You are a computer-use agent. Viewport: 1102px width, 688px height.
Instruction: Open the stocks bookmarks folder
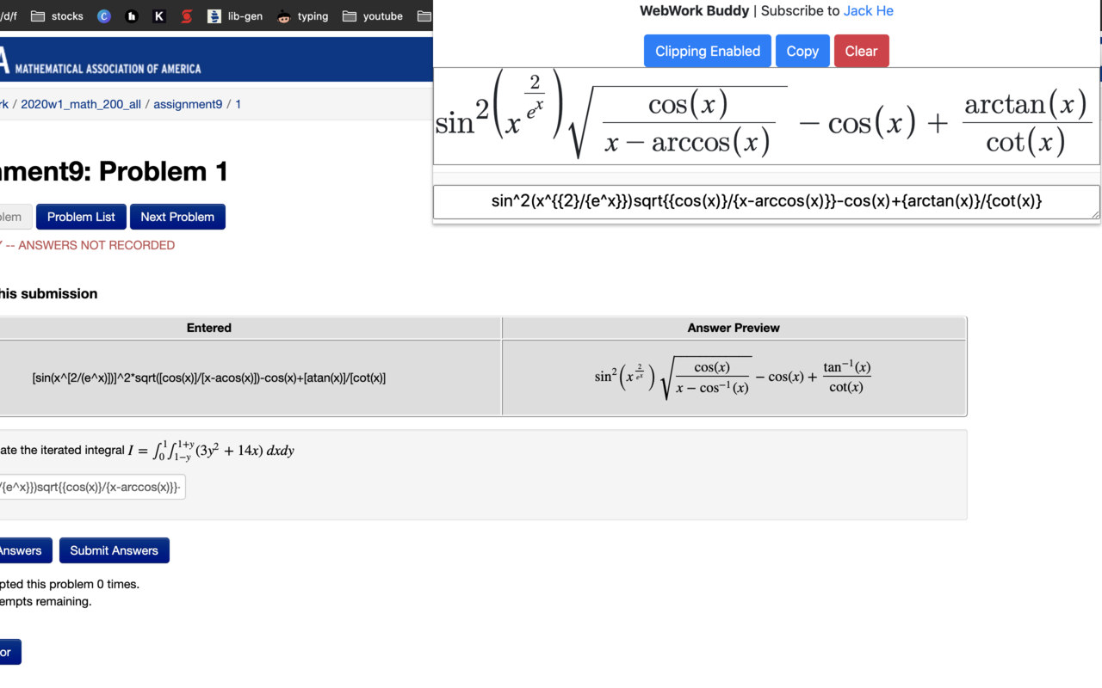pyautogui.click(x=58, y=16)
